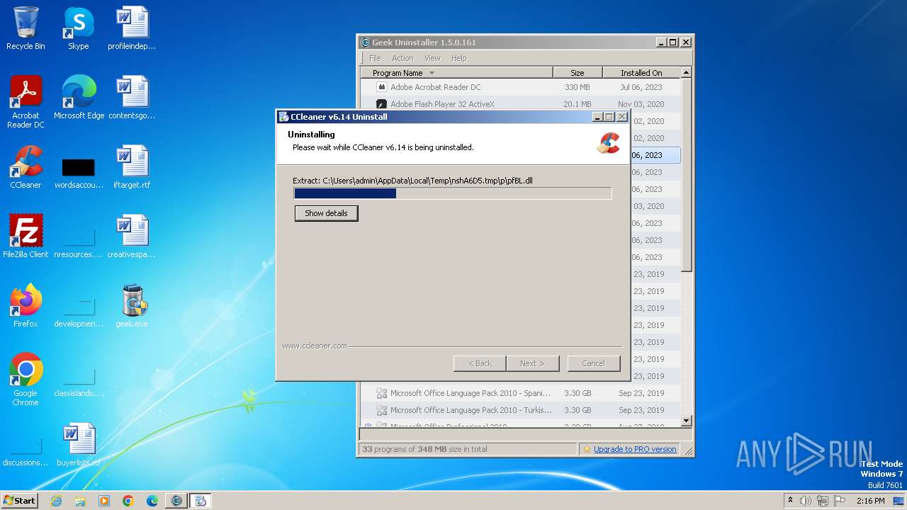Sort by the Size column header
907x510 pixels.
tap(578, 73)
